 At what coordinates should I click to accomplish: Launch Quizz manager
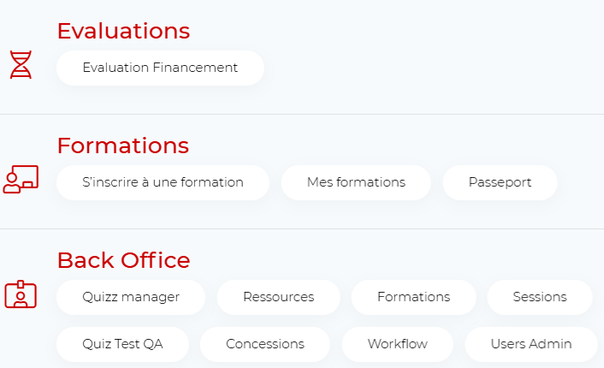131,297
